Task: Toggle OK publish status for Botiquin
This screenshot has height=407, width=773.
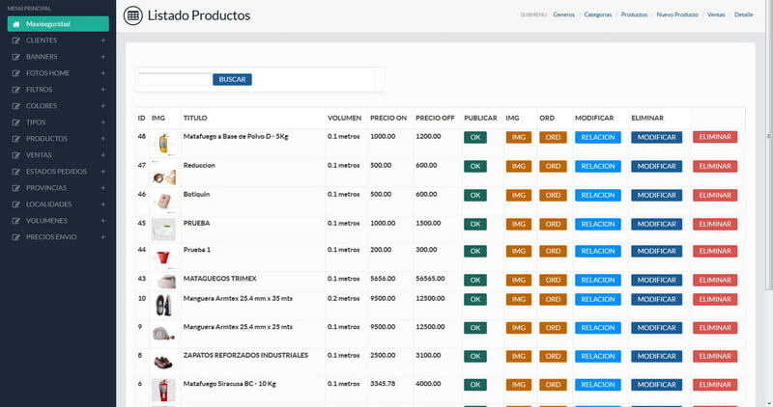Action: pos(475,195)
